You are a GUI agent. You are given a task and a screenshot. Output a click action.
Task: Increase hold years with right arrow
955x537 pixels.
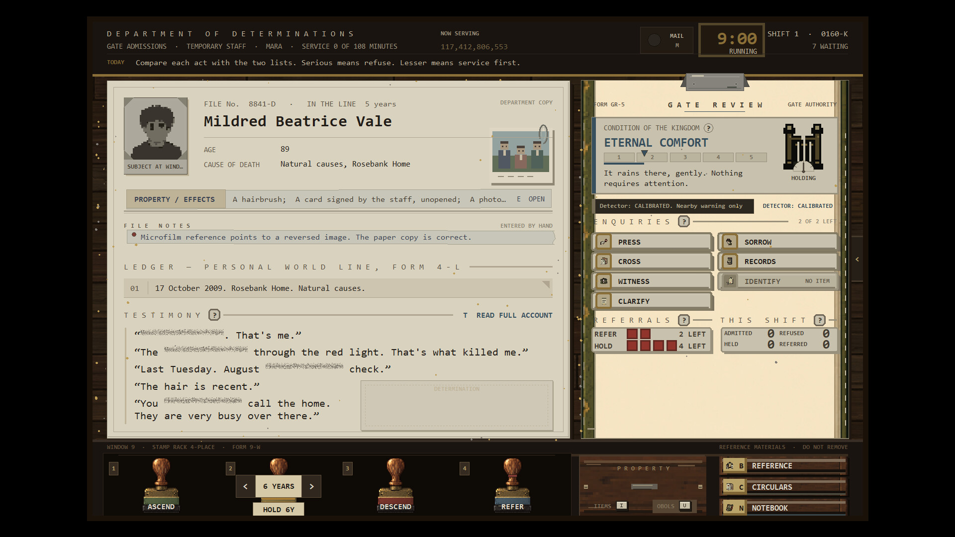[311, 486]
